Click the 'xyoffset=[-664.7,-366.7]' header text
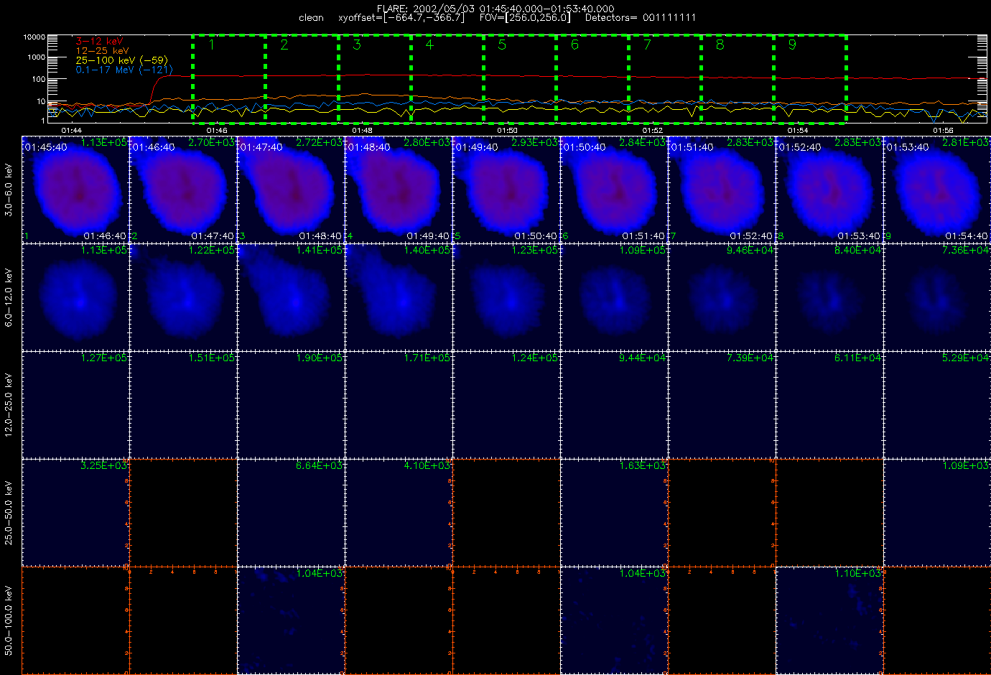The image size is (991, 675). (x=401, y=17)
